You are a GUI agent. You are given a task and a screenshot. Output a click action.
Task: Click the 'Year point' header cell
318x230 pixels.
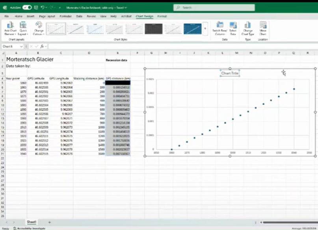13,78
